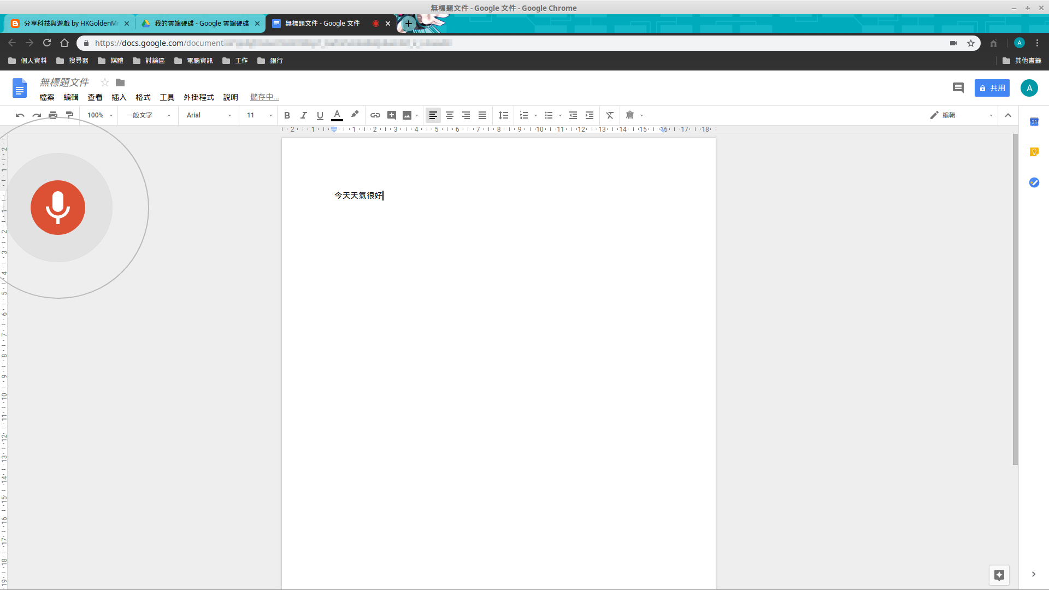This screenshot has width=1049, height=590.
Task: Open the Calendar side panel icon
Action: (x=1034, y=122)
